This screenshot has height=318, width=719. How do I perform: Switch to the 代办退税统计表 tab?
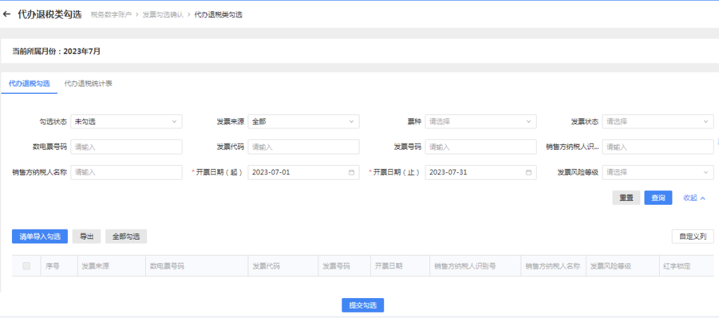(x=88, y=84)
